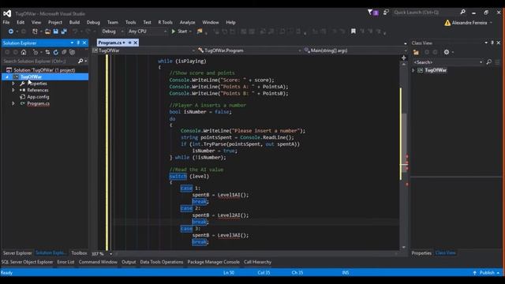Image resolution: width=505 pixels, height=284 pixels.
Task: Click the Class View search magnifier icon
Action: click(489, 62)
